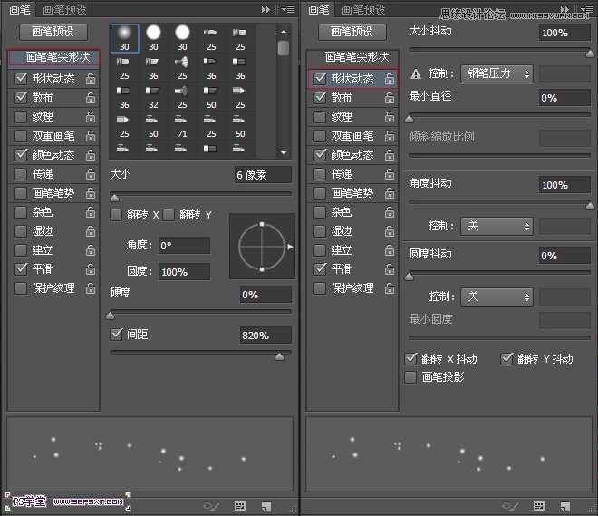Click the 大小抖动 slider handle

coord(590,54)
